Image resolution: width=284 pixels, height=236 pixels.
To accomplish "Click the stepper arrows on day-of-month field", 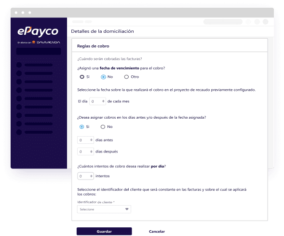I will pos(103,101).
